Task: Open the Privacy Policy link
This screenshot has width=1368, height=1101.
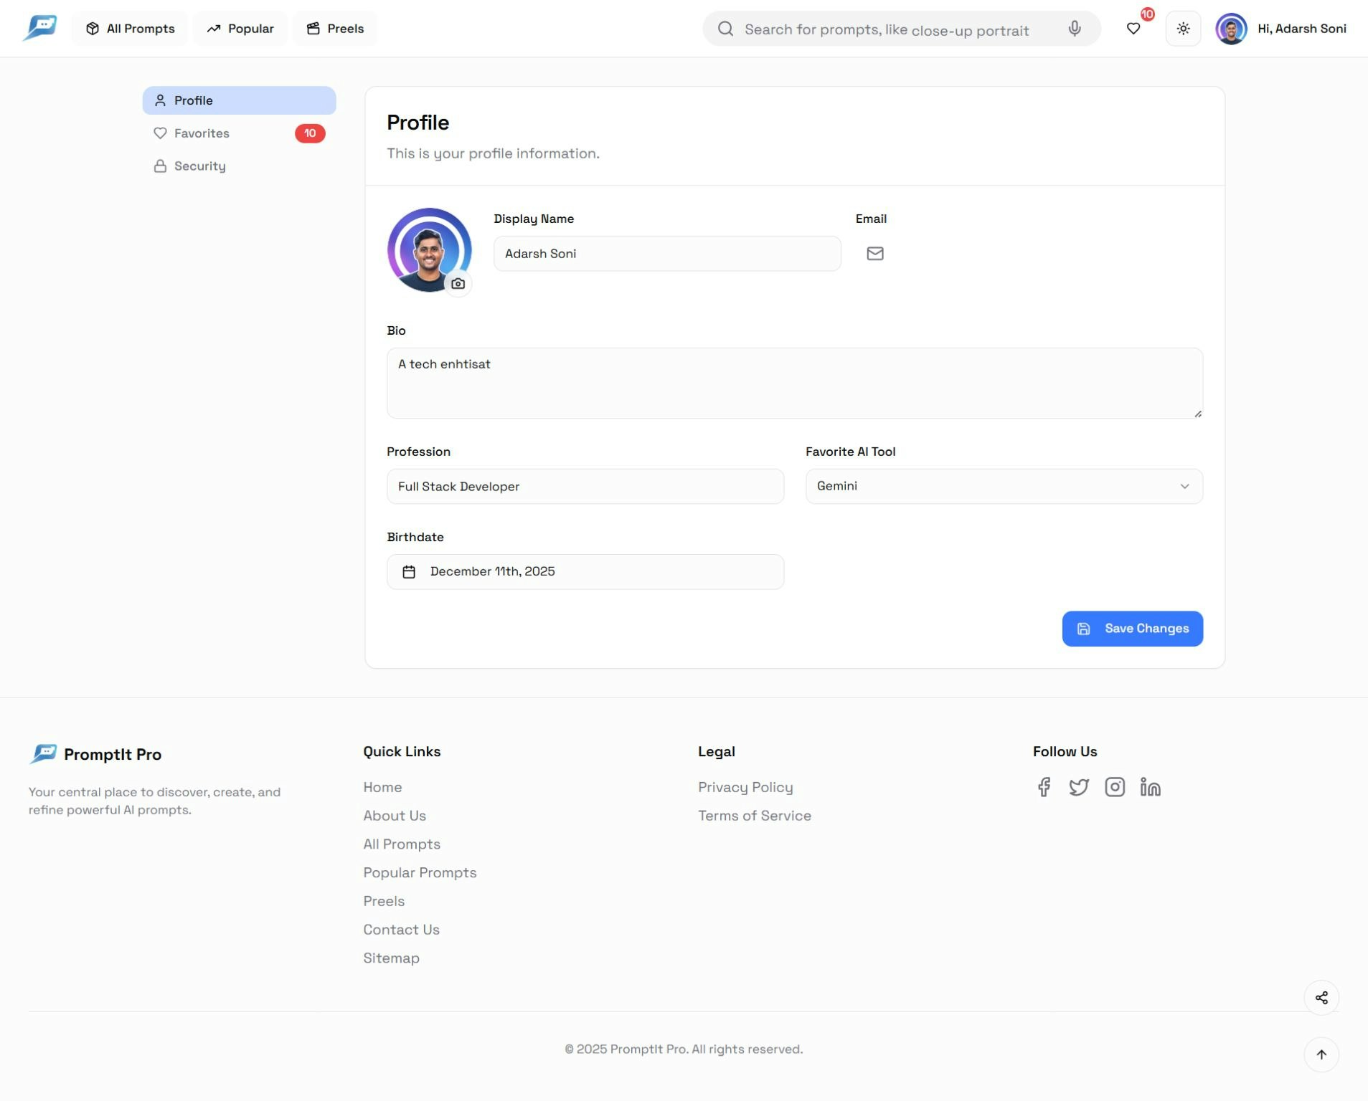Action: 745,787
